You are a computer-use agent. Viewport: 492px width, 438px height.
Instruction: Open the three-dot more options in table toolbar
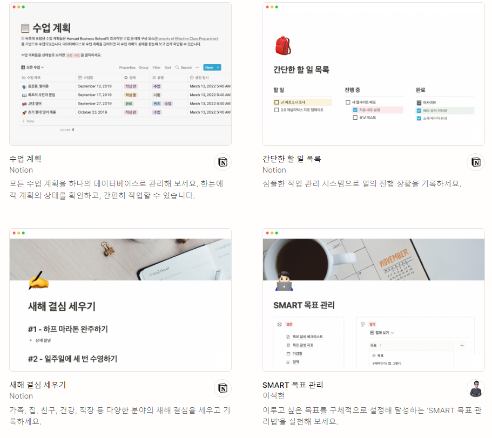tap(197, 67)
